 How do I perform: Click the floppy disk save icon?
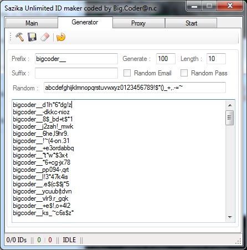click(32, 37)
